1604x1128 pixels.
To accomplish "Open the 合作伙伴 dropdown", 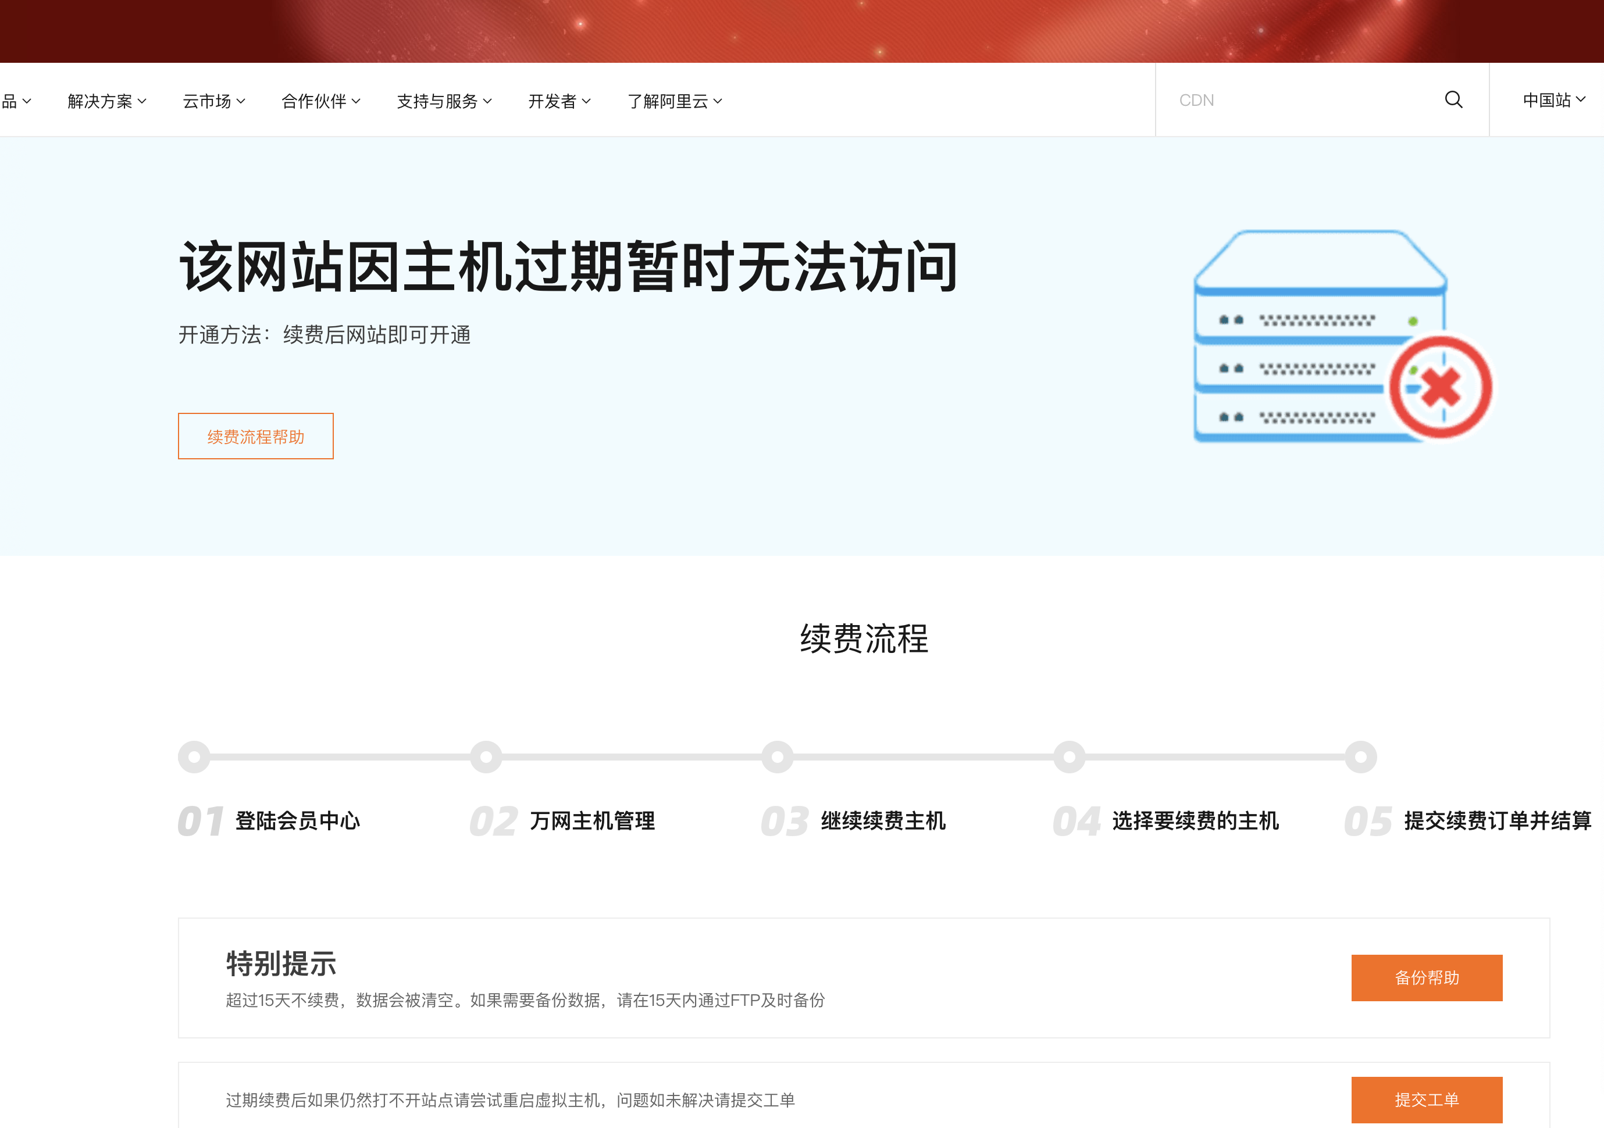I will click(320, 101).
